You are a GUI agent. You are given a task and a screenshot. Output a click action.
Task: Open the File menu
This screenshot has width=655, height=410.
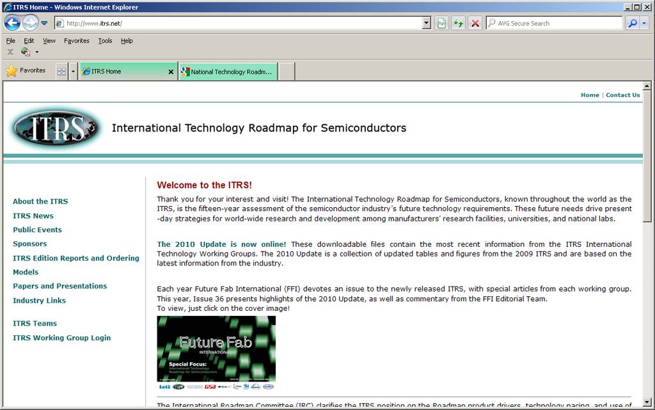[10, 40]
